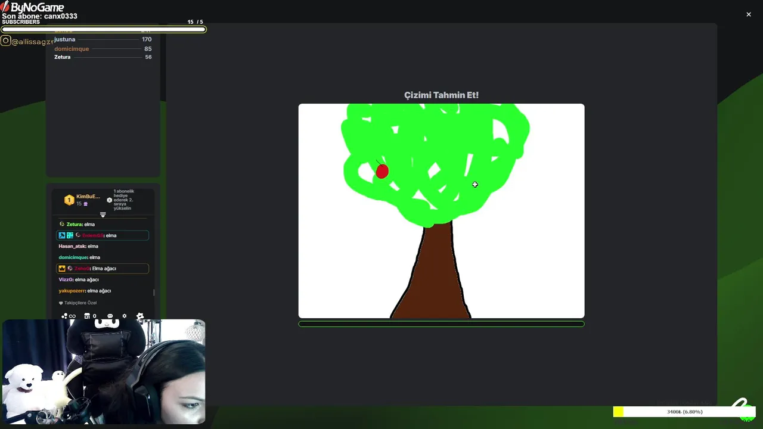This screenshot has width=763, height=429.
Task: Click 'Son abone: canx0333' text
Action: (x=39, y=16)
